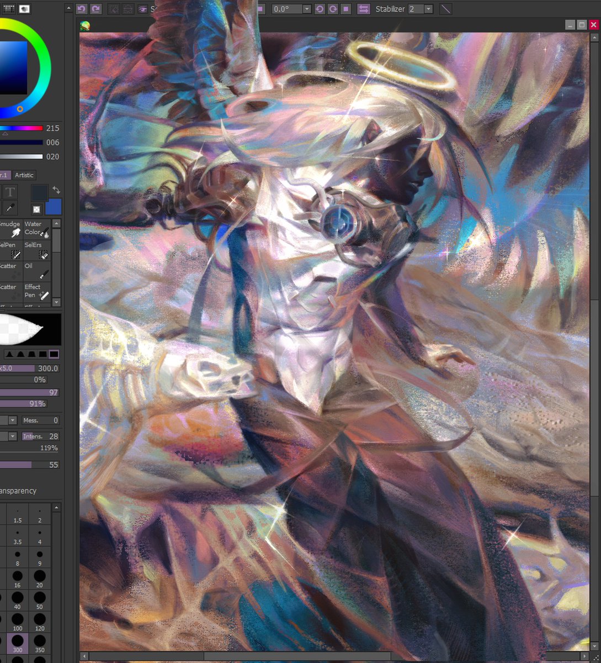Select brush size preset 50
The width and height of the screenshot is (601, 663).
(40, 601)
